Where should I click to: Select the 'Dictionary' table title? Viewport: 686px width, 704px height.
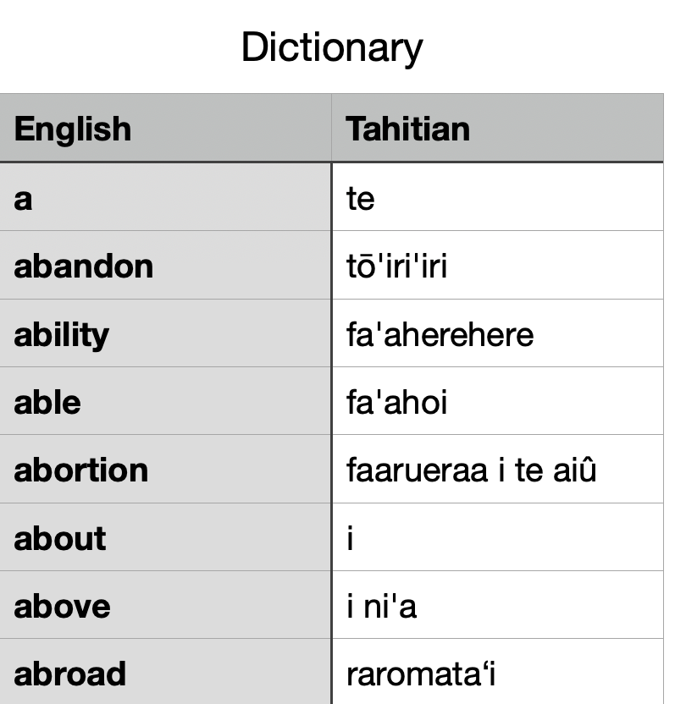331,47
